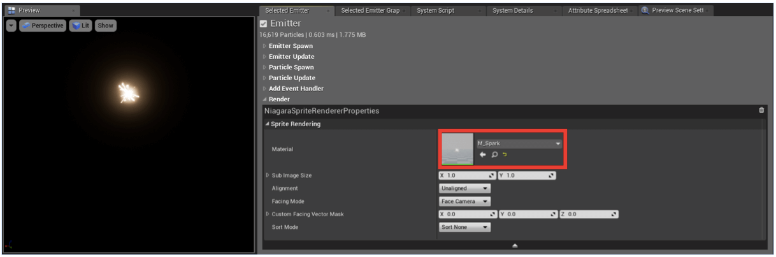
Task: Open the Facing Mode dropdown
Action: 464,202
